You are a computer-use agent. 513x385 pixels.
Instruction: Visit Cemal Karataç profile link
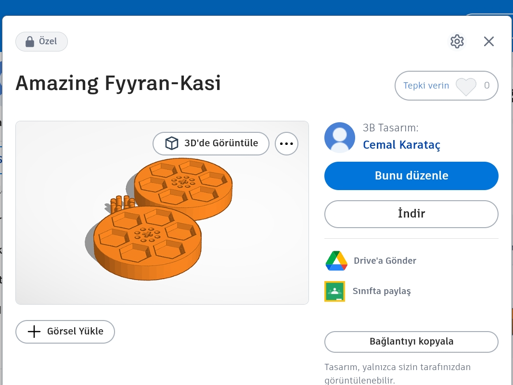click(x=402, y=145)
